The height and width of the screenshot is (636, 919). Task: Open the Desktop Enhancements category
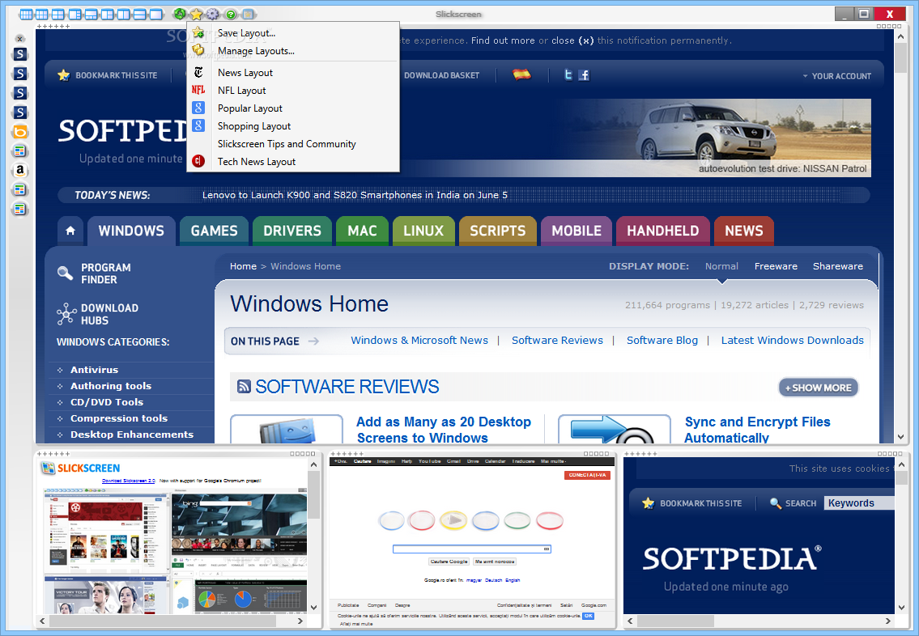pos(132,435)
